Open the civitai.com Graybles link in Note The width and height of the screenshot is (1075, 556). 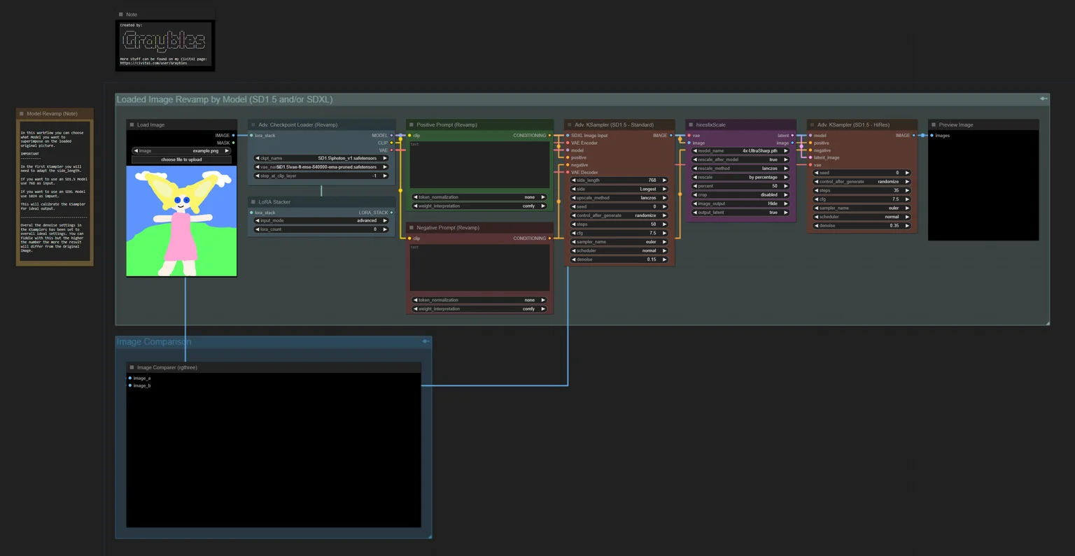[x=153, y=63]
